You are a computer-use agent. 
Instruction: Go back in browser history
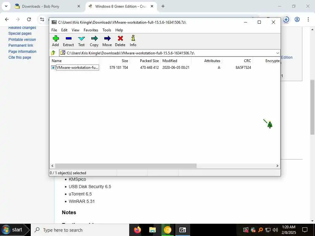click(x=7, y=19)
